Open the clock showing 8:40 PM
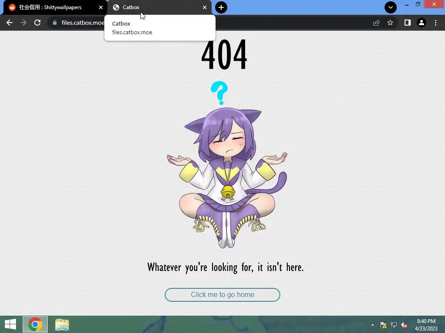Image resolution: width=445 pixels, height=333 pixels. [426, 325]
